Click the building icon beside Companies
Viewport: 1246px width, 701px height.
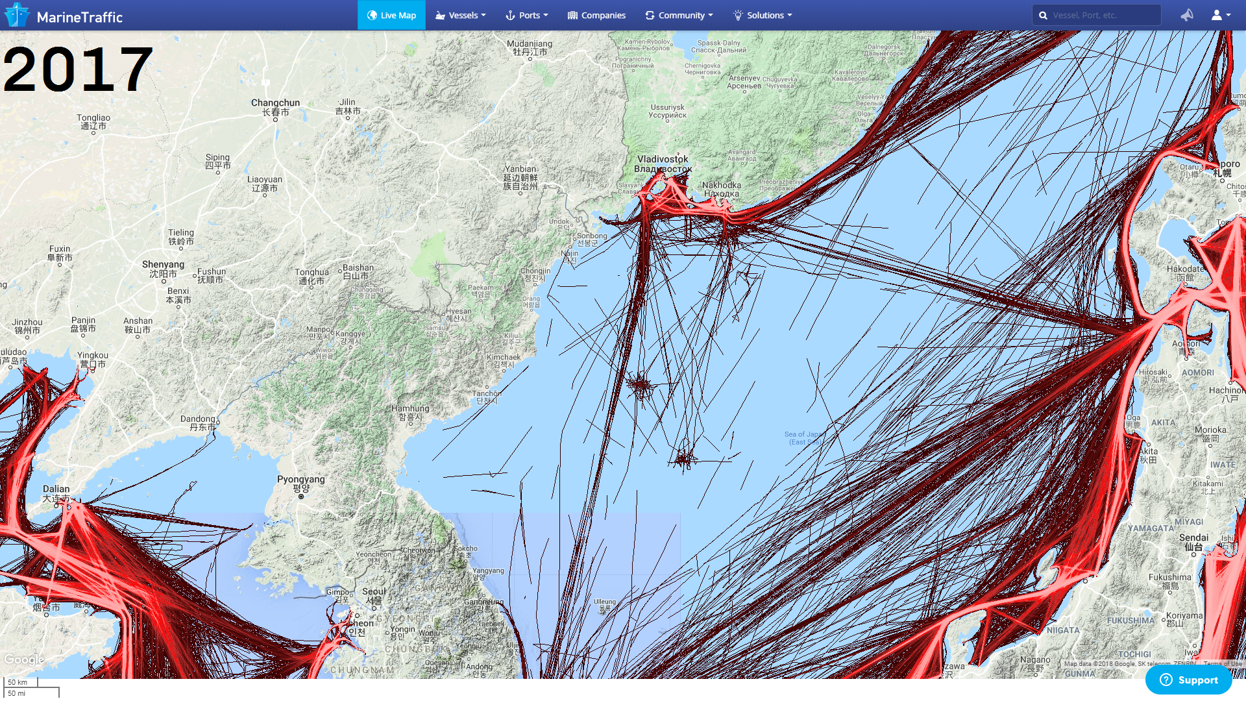click(x=572, y=15)
